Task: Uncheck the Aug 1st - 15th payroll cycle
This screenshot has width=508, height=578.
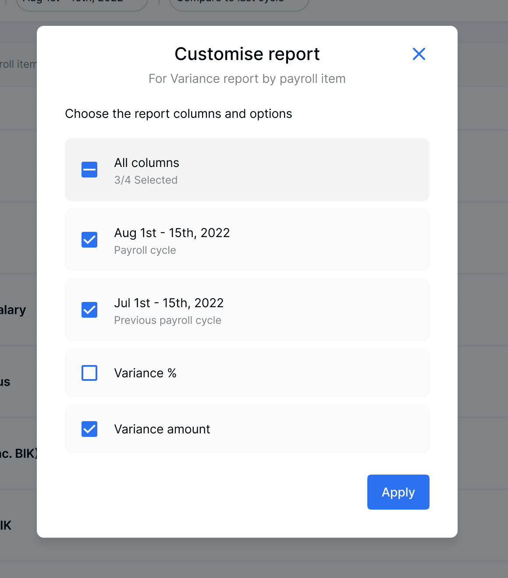Action: pos(89,240)
